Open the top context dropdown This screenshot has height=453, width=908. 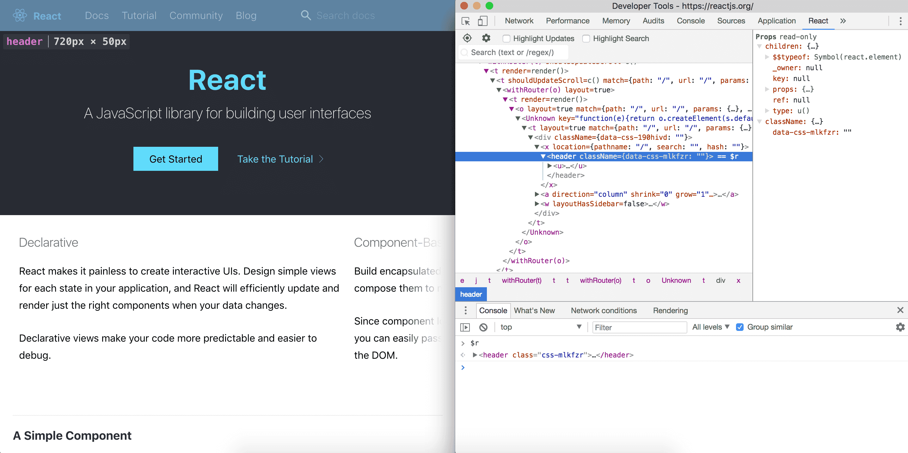coord(540,327)
